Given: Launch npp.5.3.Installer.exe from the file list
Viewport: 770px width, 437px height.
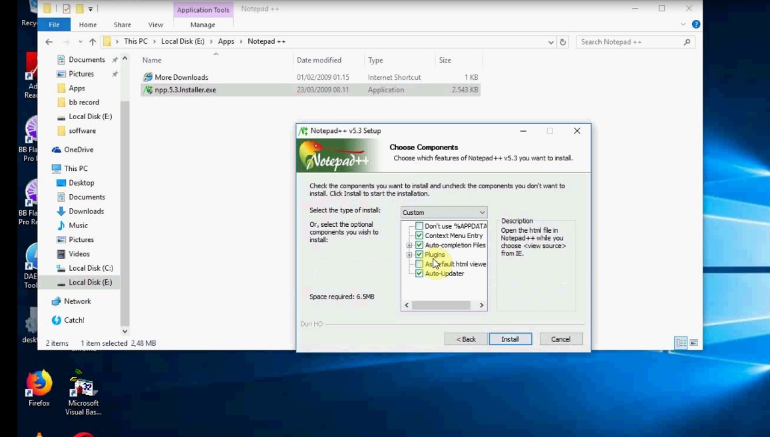Looking at the screenshot, I should (x=184, y=89).
